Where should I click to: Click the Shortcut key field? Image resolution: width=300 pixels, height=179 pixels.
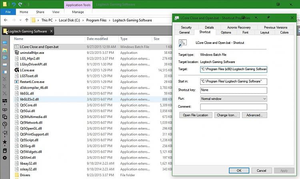click(x=234, y=90)
